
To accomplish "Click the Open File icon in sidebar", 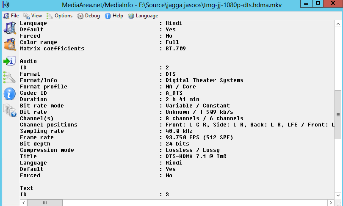I will click(9, 27).
